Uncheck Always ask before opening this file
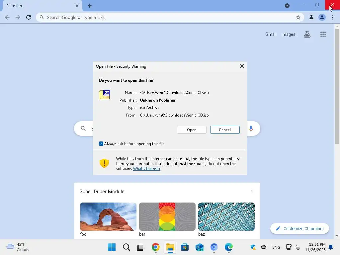The height and width of the screenshot is (255, 340). click(101, 144)
